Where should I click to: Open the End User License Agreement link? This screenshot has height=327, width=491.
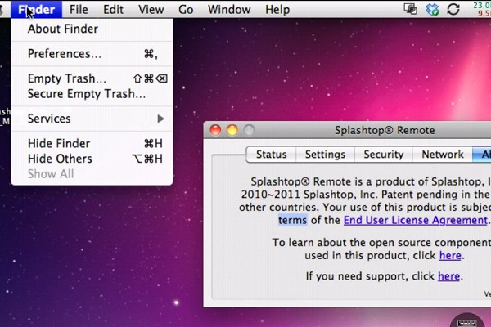tap(415, 220)
